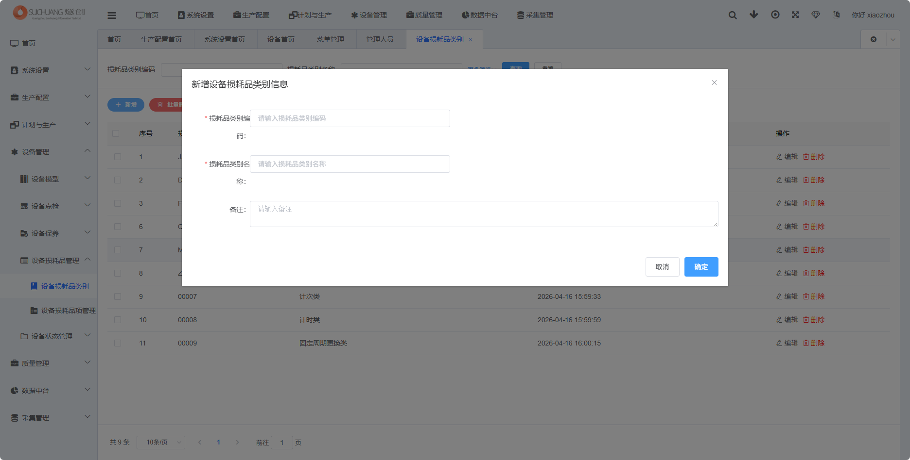The image size is (910, 460).
Task: Go to previous page arrow
Action: 200,442
